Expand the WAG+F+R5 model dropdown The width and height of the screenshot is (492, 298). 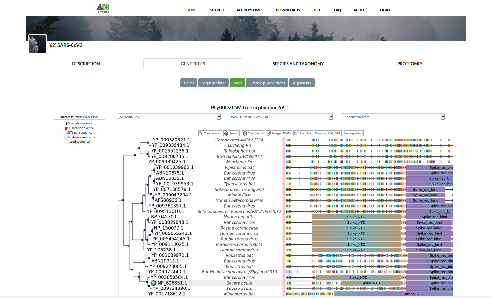(281, 117)
